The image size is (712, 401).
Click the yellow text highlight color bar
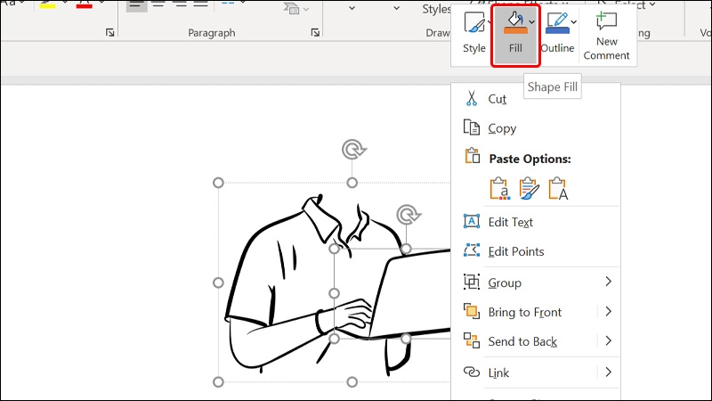tap(48, 6)
